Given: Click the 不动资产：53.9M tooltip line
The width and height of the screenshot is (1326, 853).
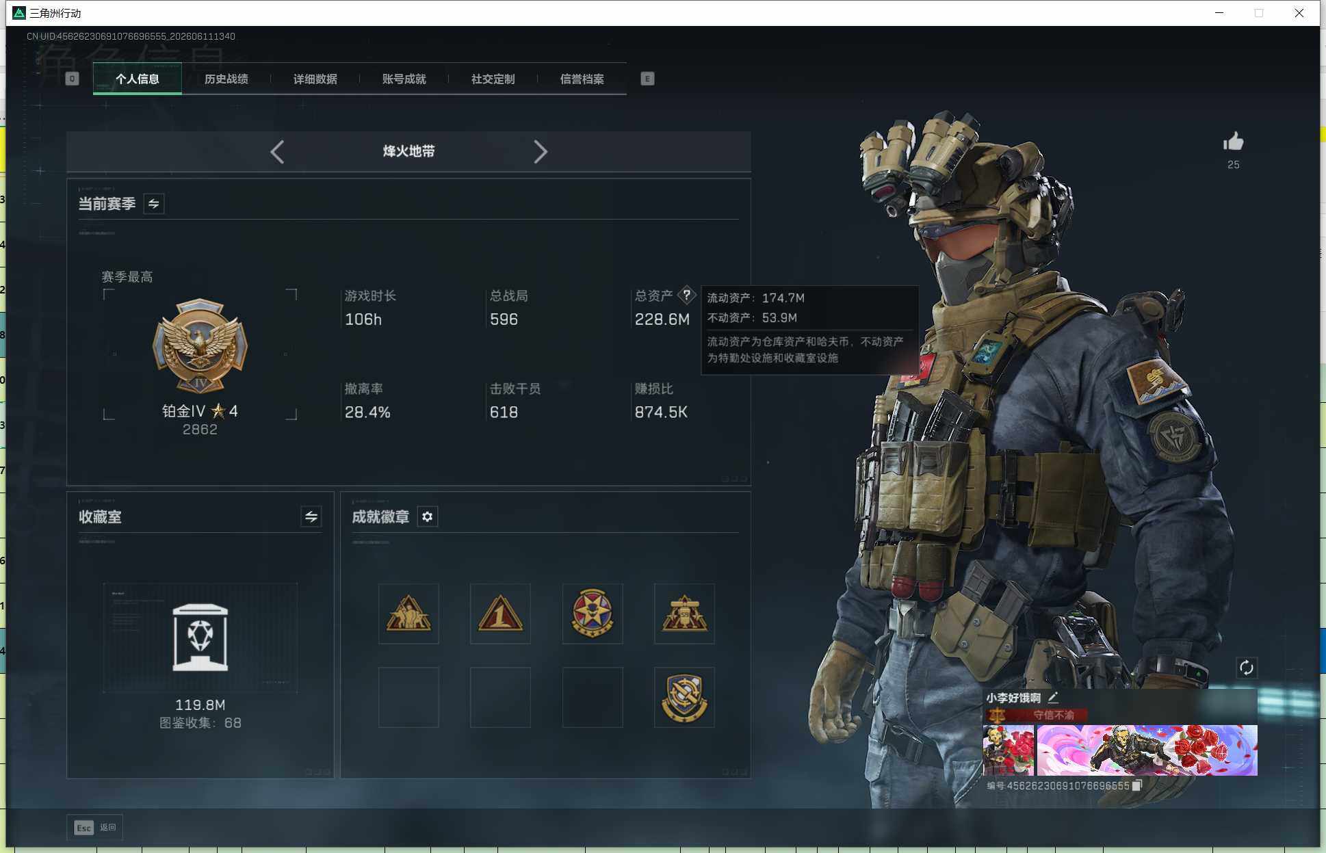Looking at the screenshot, I should [x=752, y=317].
